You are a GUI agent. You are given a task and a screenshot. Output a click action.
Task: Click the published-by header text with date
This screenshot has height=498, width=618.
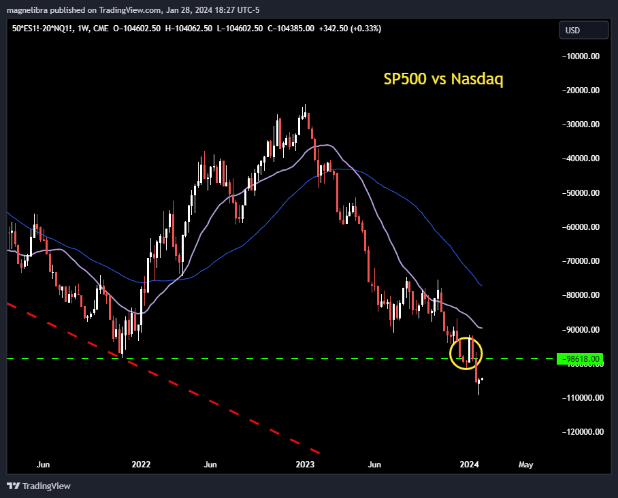pyautogui.click(x=133, y=10)
